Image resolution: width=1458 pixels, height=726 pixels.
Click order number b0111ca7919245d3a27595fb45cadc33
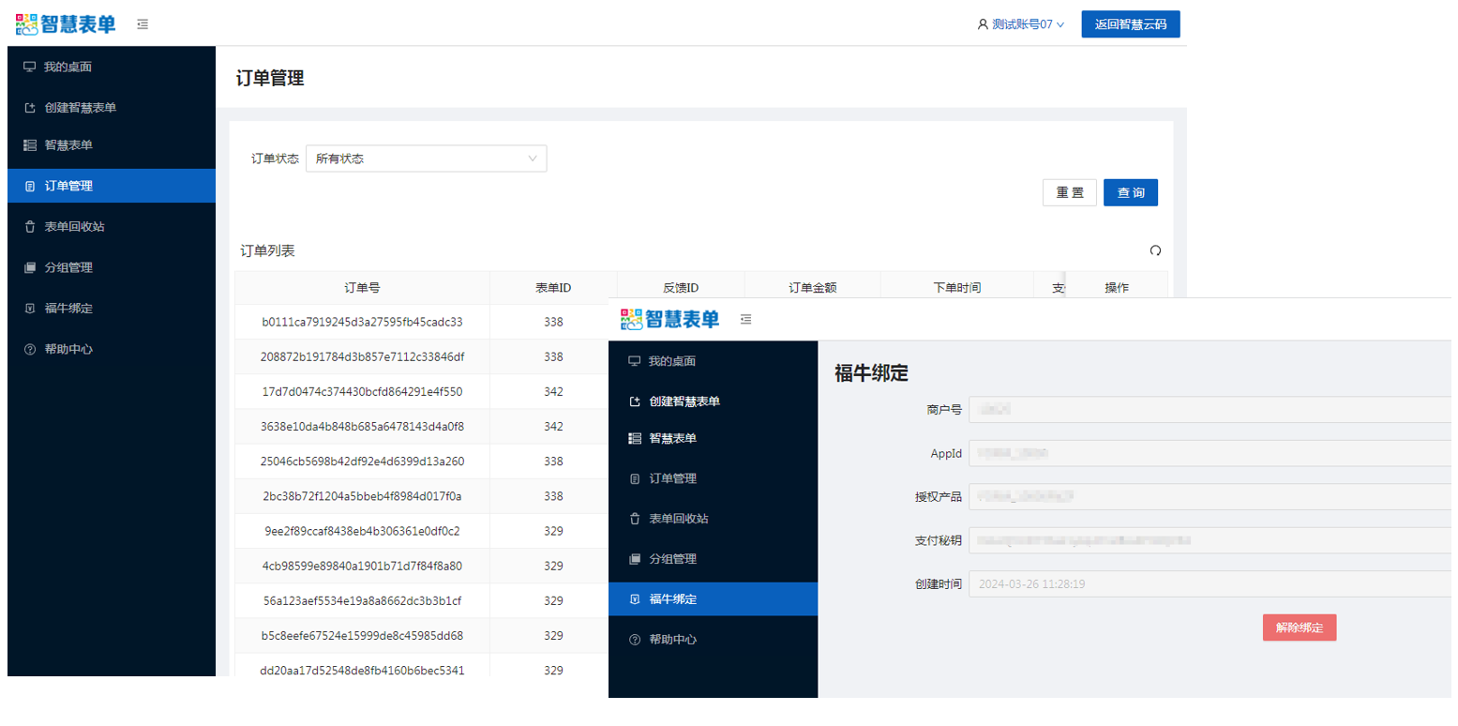362,322
